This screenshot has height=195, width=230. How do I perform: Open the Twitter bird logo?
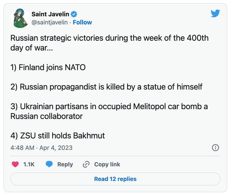[x=215, y=13]
